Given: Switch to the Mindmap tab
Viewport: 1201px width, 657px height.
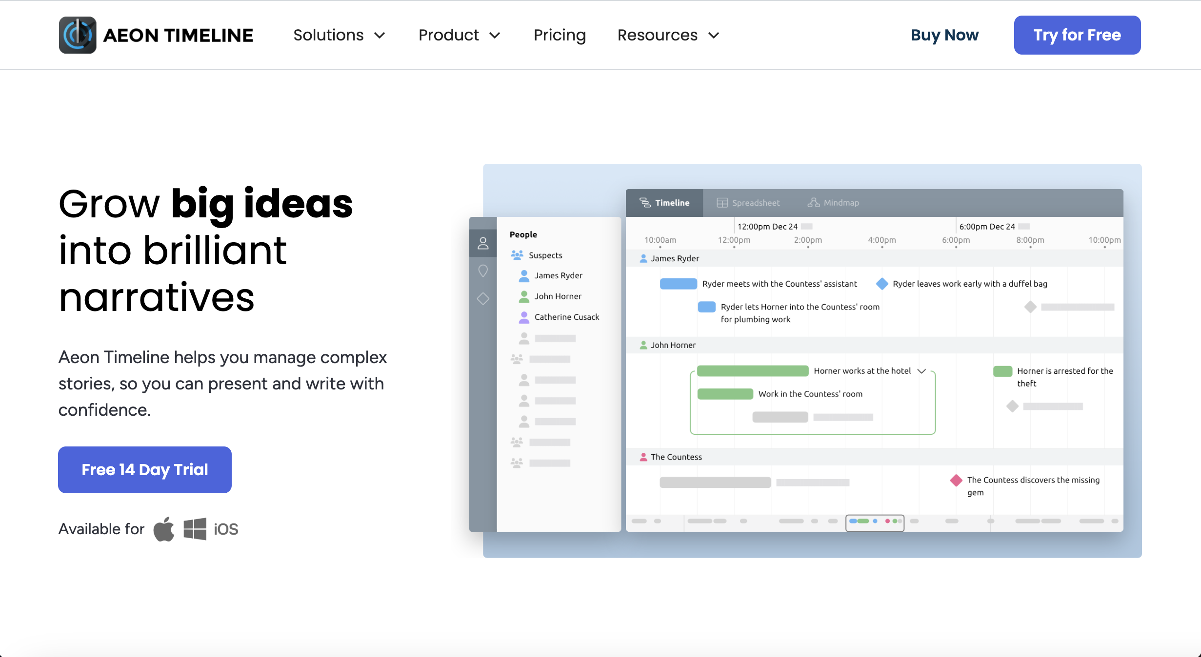Looking at the screenshot, I should click(x=833, y=203).
